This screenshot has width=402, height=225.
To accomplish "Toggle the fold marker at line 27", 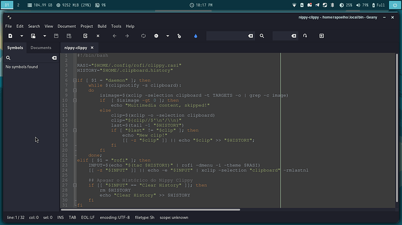I will click(x=75, y=185).
